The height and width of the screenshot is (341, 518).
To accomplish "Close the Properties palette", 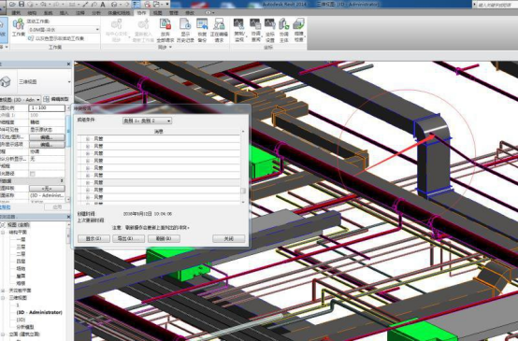I will 68,64.
